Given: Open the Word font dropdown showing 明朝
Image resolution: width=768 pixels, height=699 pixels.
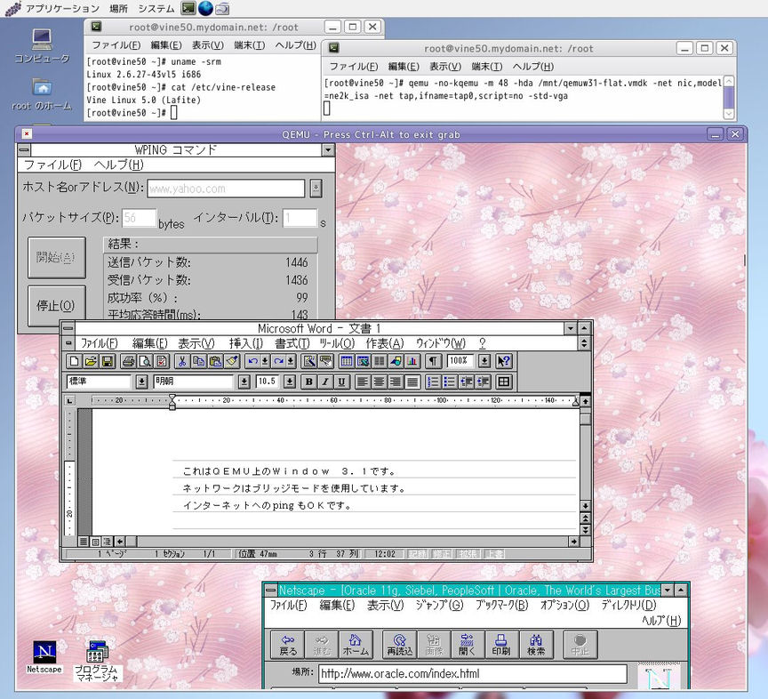Looking at the screenshot, I should point(244,382).
